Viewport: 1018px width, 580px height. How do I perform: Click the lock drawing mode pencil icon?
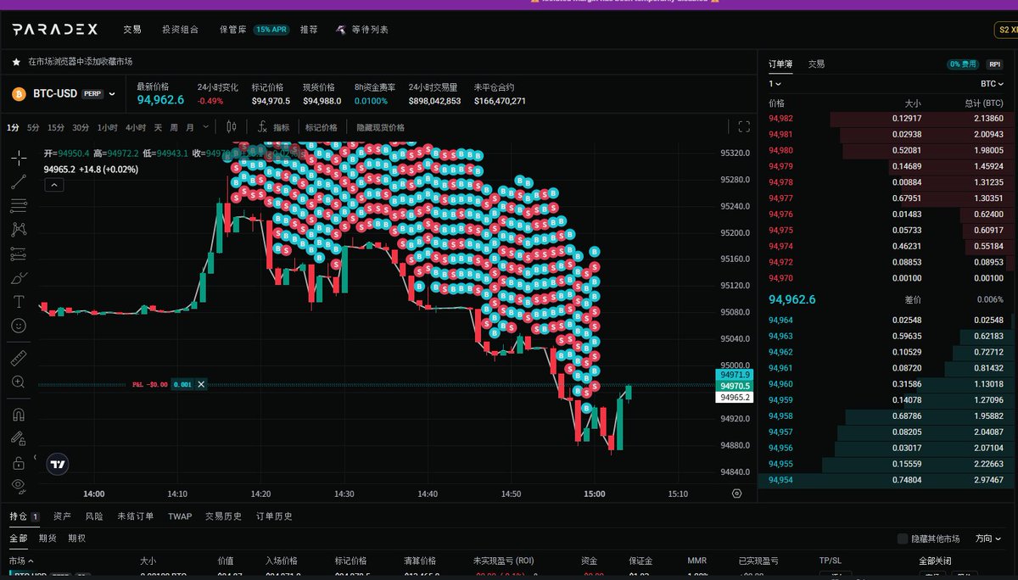point(19,438)
